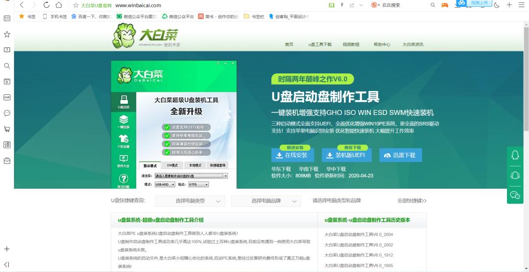Screen dimensions: 529x272
Task: Open 大白菜U盘启动盘制作工具V6.0_1912 link
Action: tap(359, 255)
